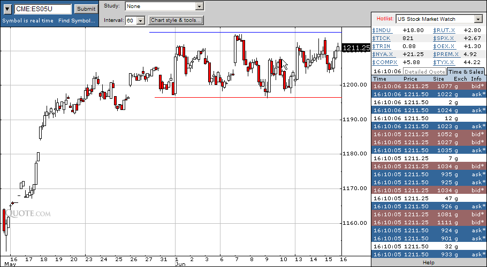This screenshot has width=487, height=267.
Task: Open the Interval dropdown set to 60
Action: (141, 20)
